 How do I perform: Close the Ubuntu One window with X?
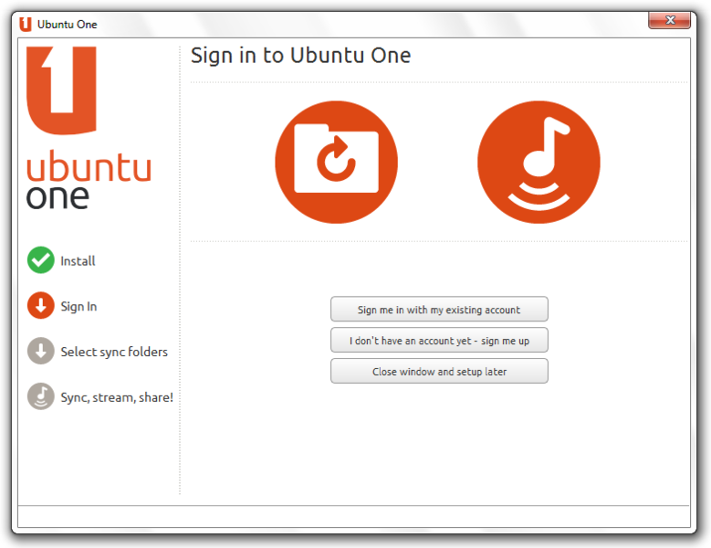pyautogui.click(x=669, y=20)
